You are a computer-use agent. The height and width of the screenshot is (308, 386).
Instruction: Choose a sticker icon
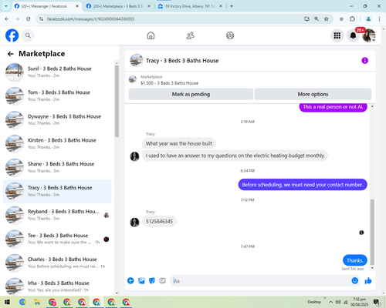tap(152, 281)
